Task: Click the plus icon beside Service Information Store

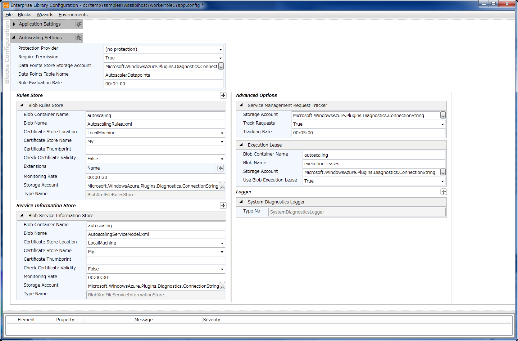Action: coord(223,206)
